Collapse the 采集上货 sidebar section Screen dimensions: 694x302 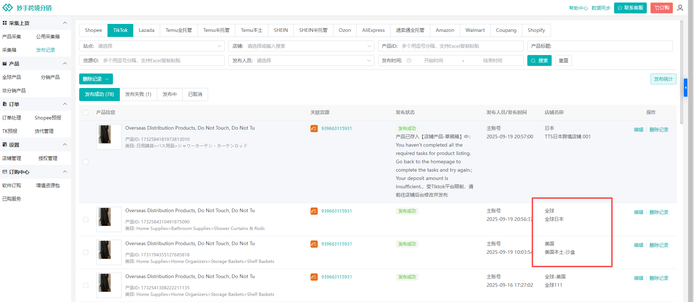[65, 23]
